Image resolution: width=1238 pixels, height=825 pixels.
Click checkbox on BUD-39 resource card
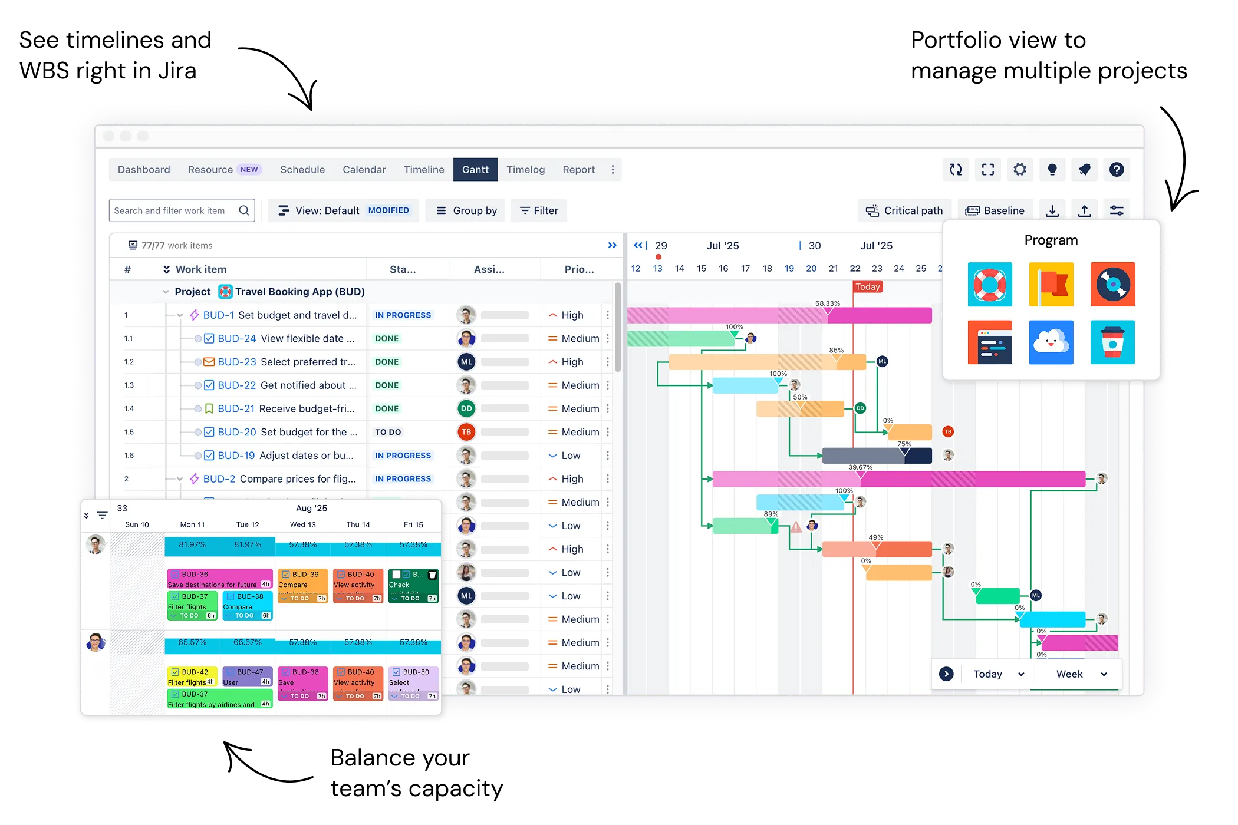click(x=285, y=574)
